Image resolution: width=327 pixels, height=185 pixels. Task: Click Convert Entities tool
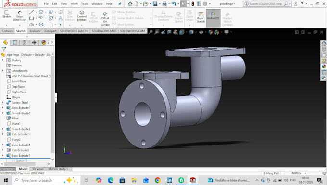click(82, 16)
